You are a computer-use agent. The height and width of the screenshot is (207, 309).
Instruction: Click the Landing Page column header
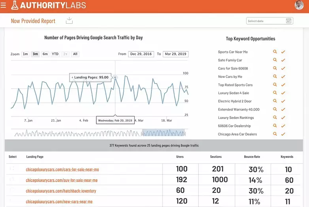[x=35, y=157]
